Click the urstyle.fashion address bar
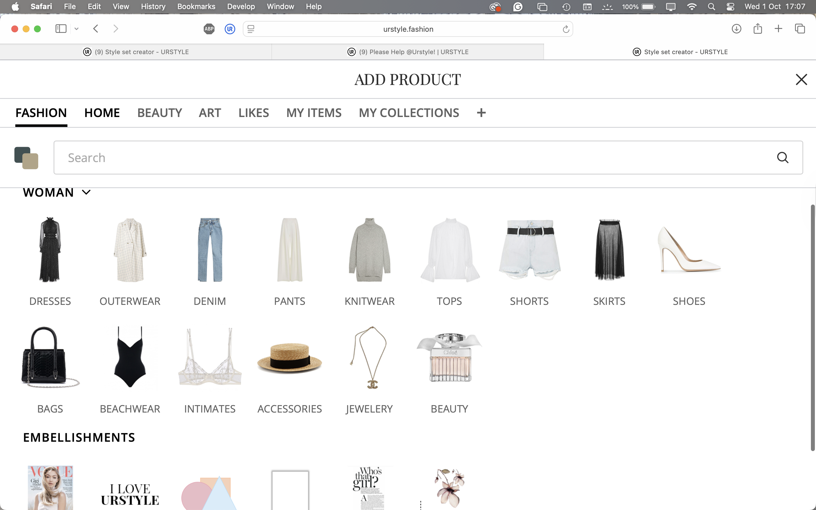 click(x=408, y=29)
